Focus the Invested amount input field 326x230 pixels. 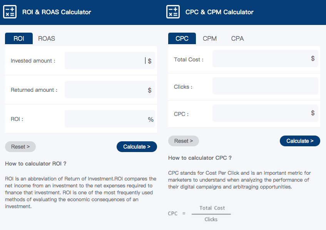110,61
